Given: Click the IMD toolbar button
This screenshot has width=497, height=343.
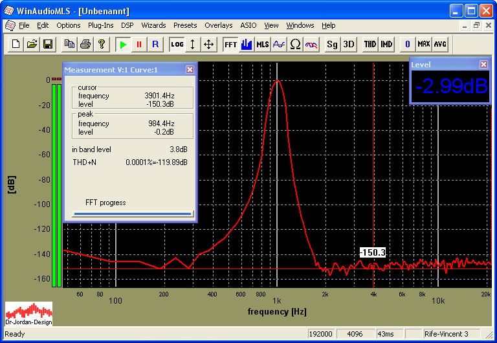Looking at the screenshot, I should pos(386,44).
